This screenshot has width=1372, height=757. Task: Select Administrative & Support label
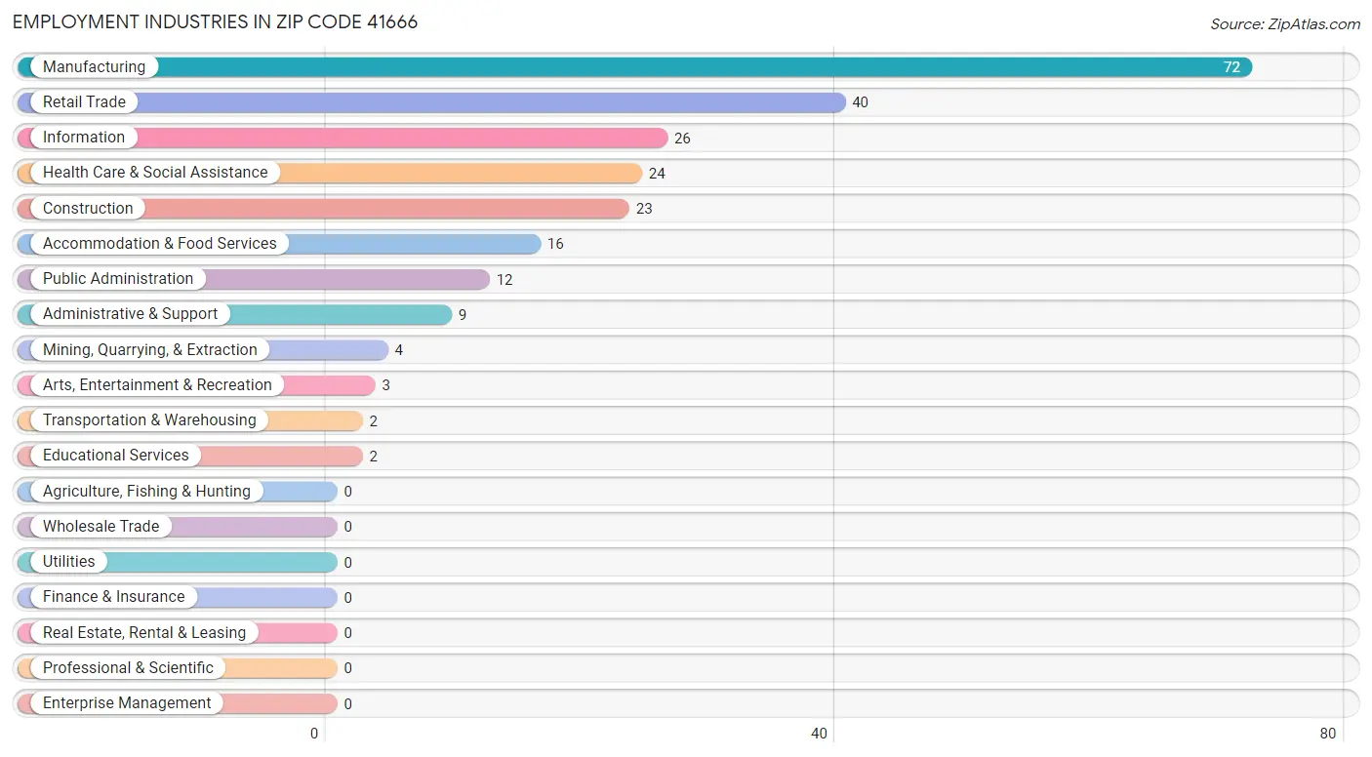pyautogui.click(x=131, y=314)
